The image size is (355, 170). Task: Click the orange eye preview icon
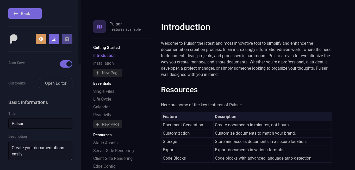coord(41,39)
